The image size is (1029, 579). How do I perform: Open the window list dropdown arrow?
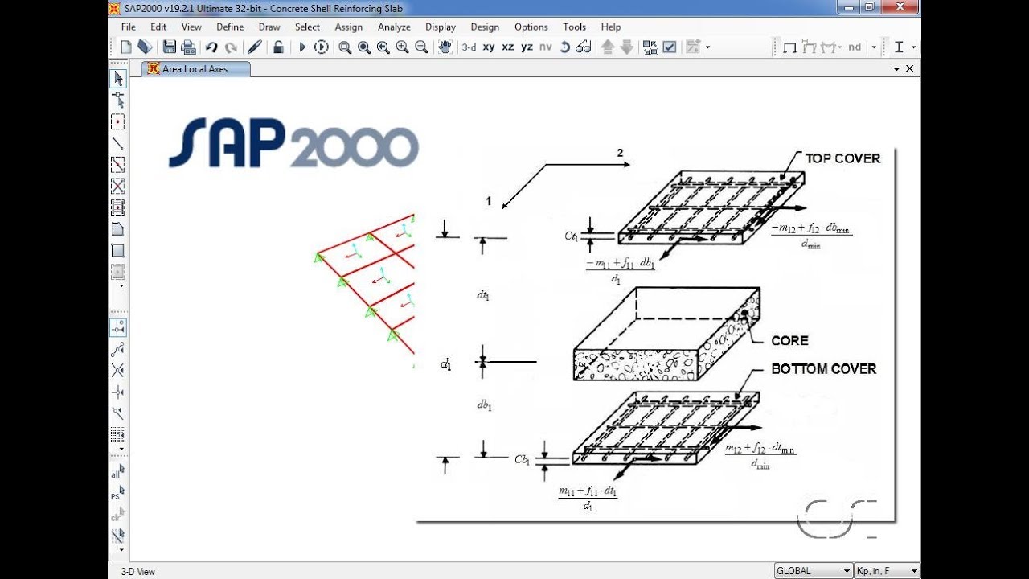[x=896, y=69]
